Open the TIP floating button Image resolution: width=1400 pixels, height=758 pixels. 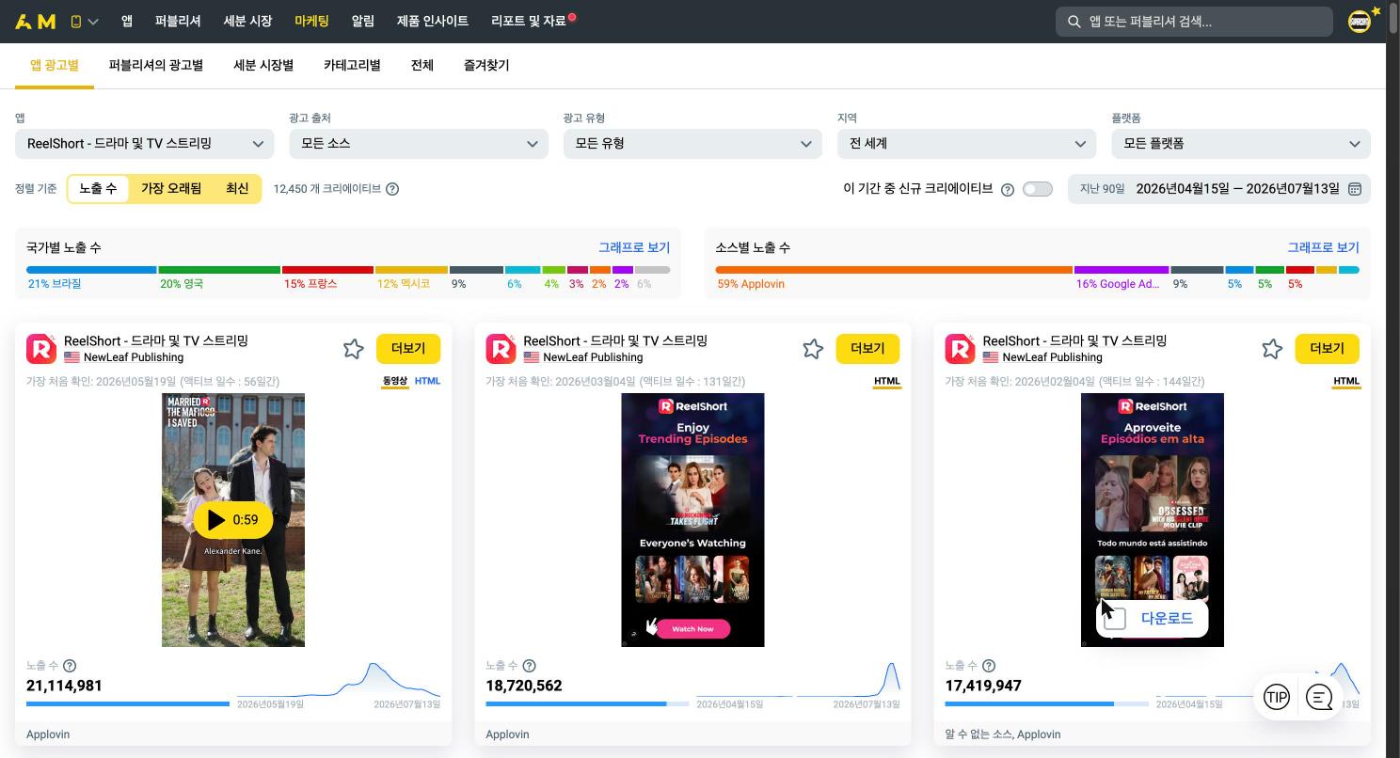pos(1276,697)
